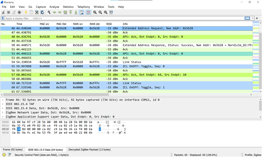Screen dimensions: 262x157
Task: Zoom in on packet text
Action: click(x=95, y=12)
